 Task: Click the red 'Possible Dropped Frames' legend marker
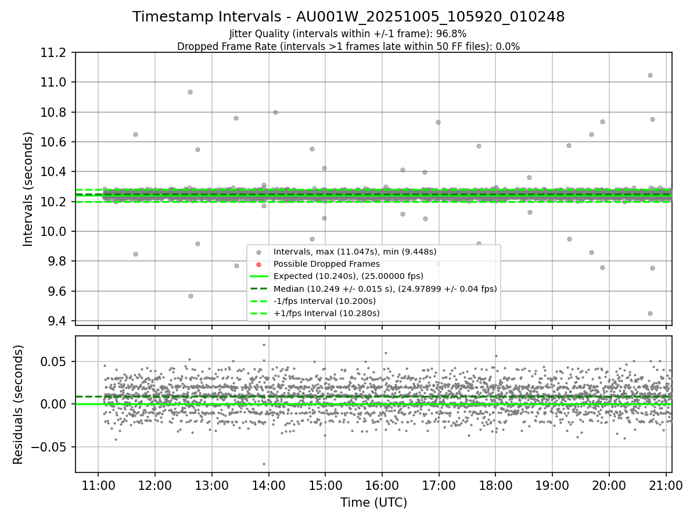point(259,264)
